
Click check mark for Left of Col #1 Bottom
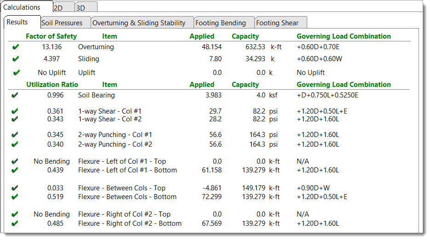click(15, 170)
